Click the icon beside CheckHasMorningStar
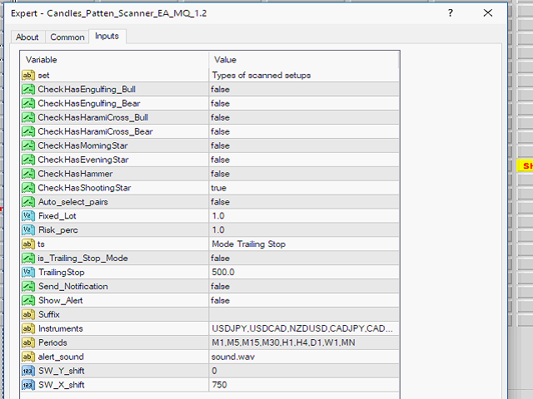 coord(28,145)
